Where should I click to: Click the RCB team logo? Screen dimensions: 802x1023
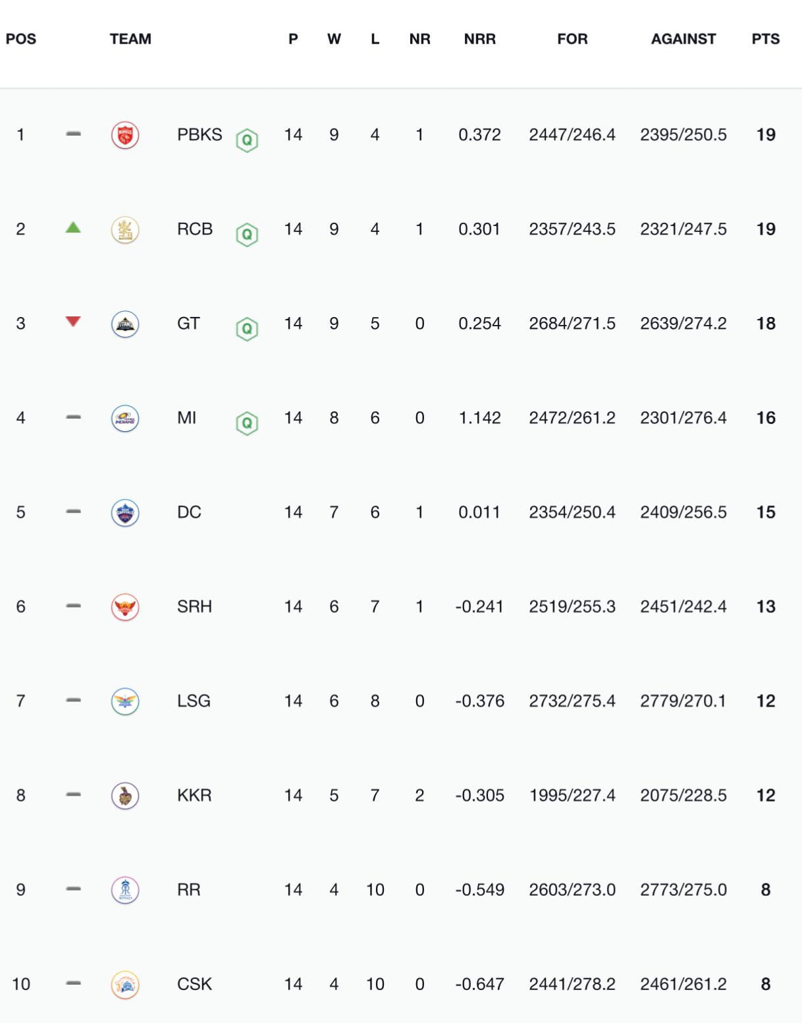(x=125, y=229)
